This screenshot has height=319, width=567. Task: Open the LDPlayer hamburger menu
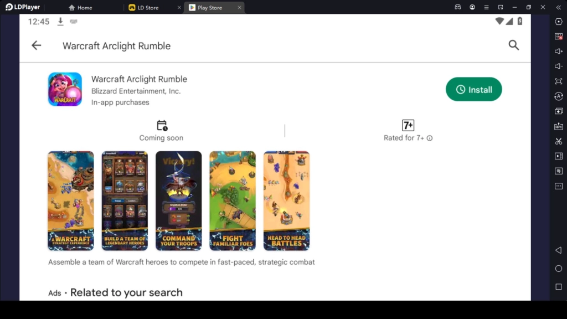486,7
